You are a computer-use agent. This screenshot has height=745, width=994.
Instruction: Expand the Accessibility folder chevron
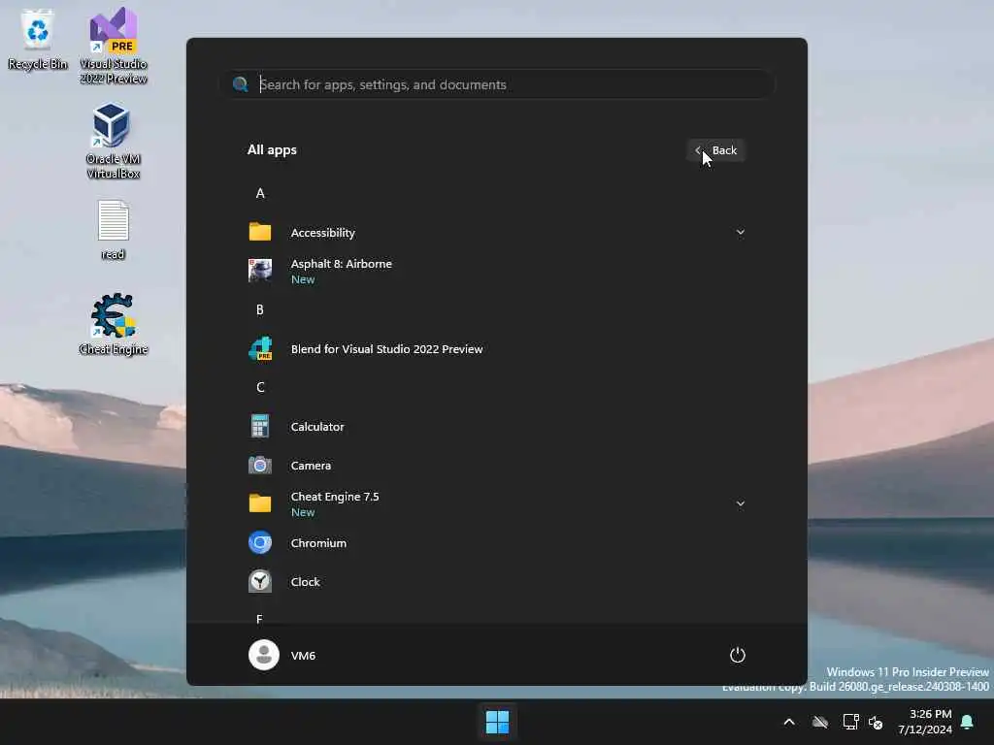(x=740, y=233)
